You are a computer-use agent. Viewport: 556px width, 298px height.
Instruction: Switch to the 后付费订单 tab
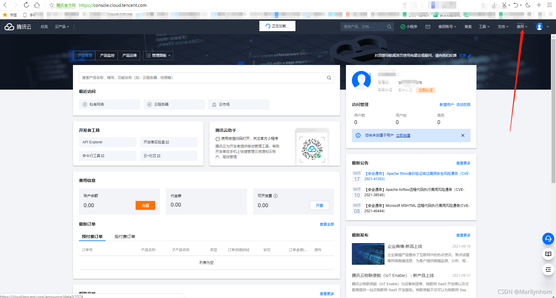tap(125, 237)
